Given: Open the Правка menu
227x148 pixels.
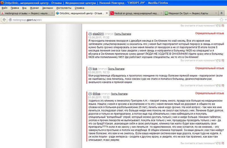Looking at the screenshot, I should point(15,8).
